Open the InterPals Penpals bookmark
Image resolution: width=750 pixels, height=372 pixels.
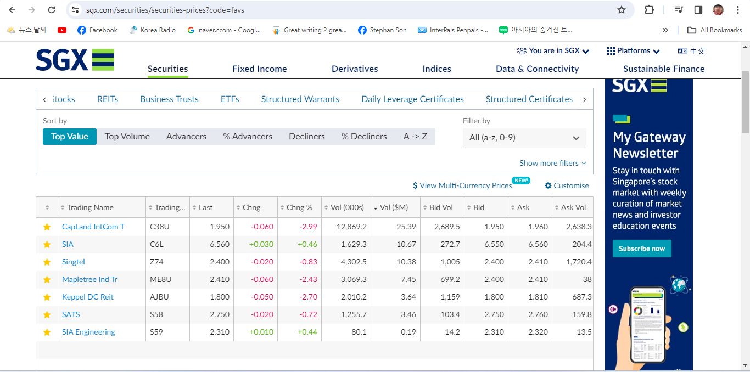click(x=452, y=30)
